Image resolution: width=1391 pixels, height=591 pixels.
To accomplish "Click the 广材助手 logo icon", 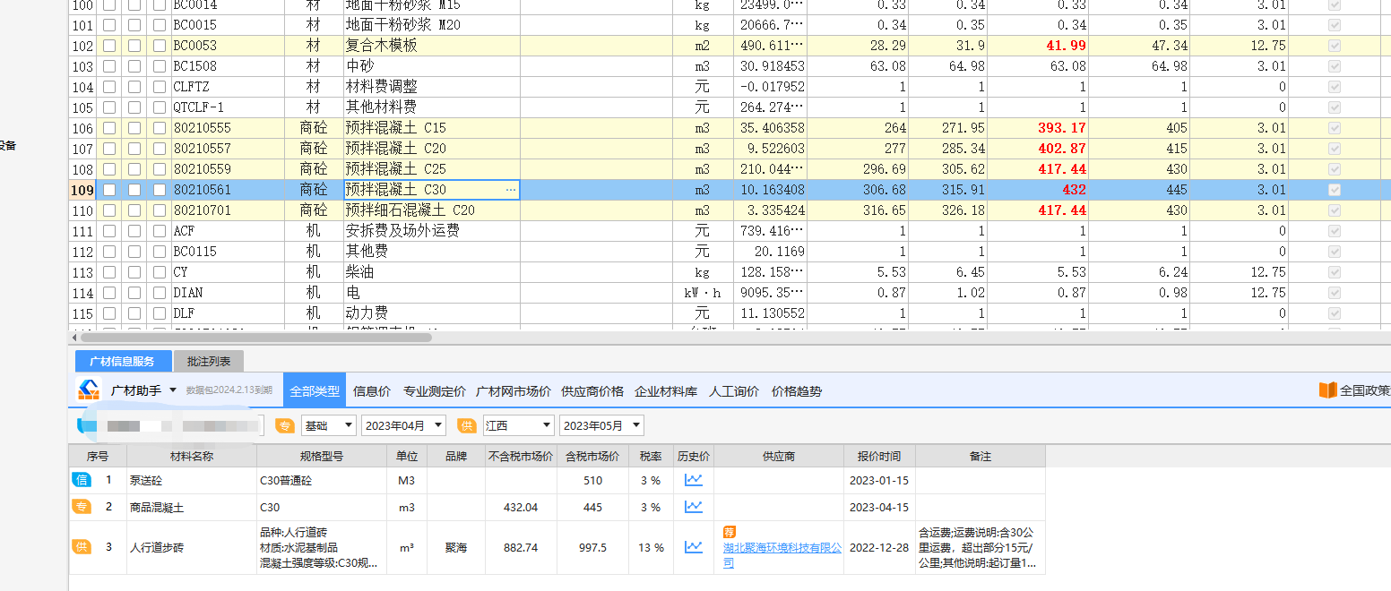I will (89, 390).
